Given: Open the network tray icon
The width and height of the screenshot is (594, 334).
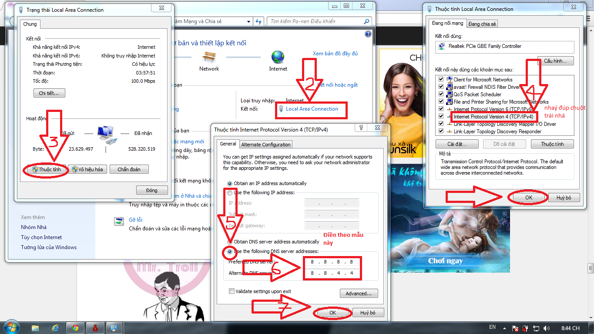Looking at the screenshot, I should point(536,328).
